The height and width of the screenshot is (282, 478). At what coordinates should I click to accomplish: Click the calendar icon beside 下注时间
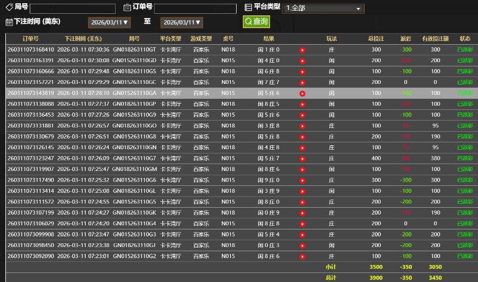[9, 22]
